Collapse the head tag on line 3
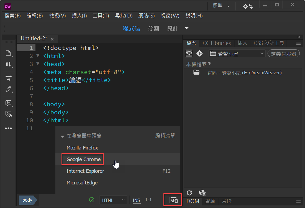 point(38,64)
